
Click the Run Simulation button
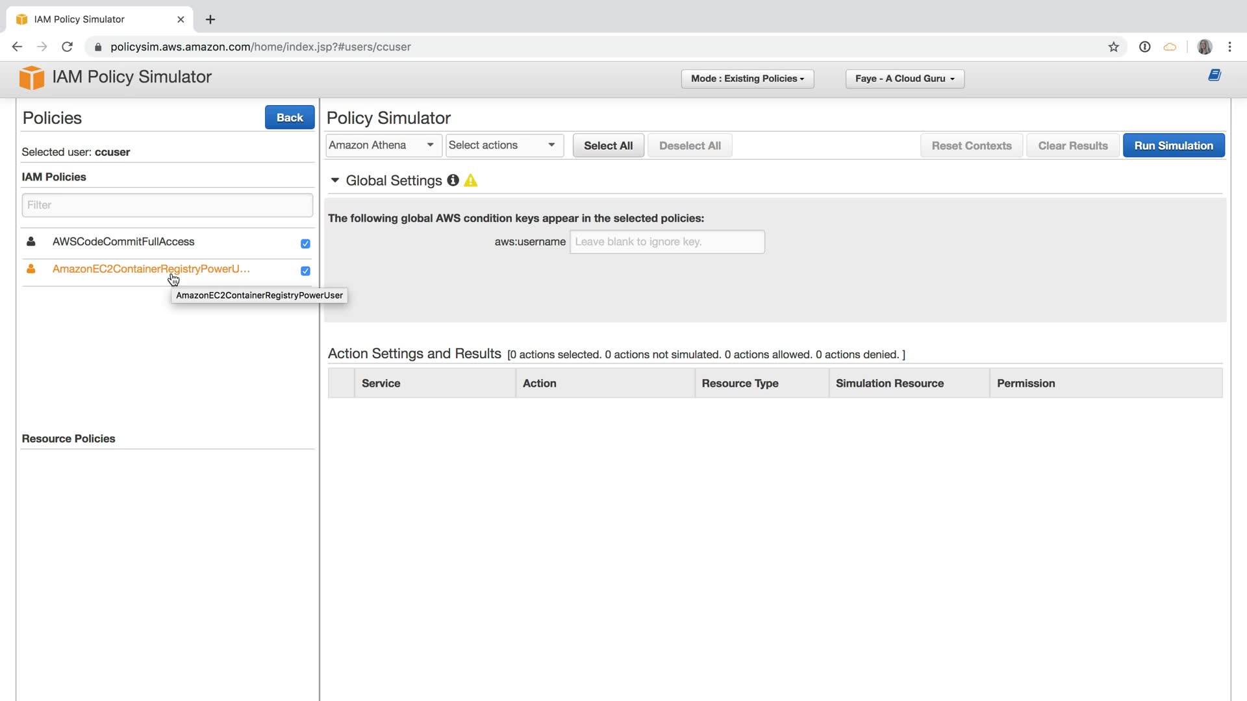pos(1173,145)
